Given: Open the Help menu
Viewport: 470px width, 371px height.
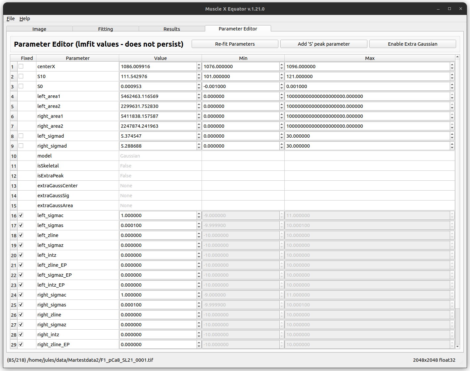Looking at the screenshot, I should 24,19.
